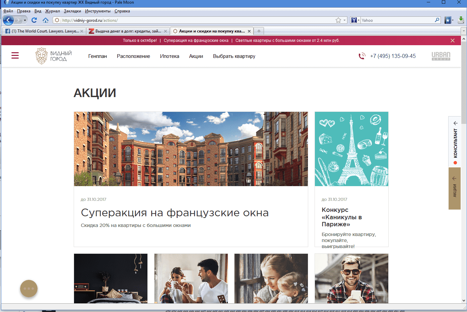This screenshot has height=312, width=467.
Task: Close the Выдача денег в долг tab
Action: coord(165,31)
